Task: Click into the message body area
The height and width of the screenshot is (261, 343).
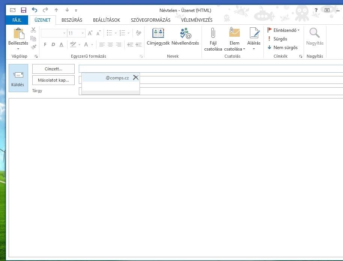Action: coord(176,177)
